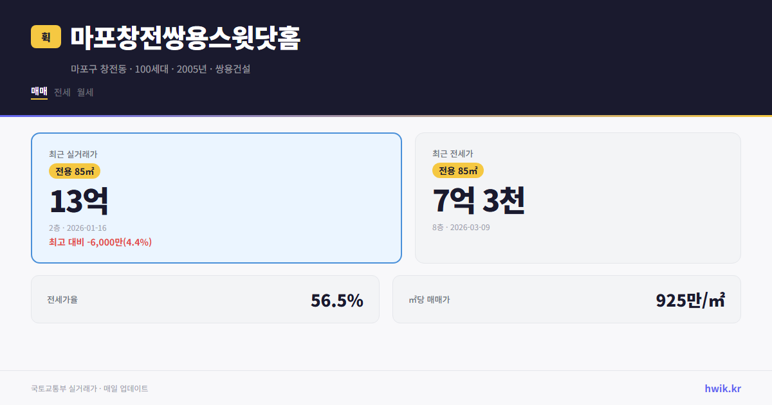Viewport: 772px width, 405px height.
Task: Click the yellow 획 app logo badge
Action: coord(43,37)
